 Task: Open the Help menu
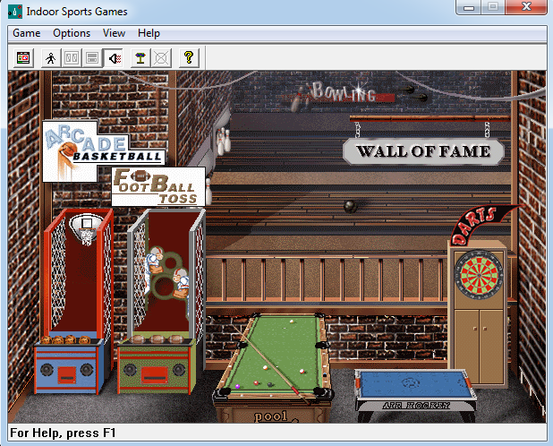(149, 33)
